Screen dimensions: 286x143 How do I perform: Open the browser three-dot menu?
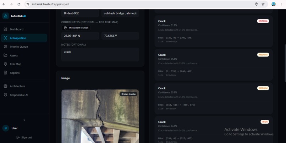coord(281,4)
